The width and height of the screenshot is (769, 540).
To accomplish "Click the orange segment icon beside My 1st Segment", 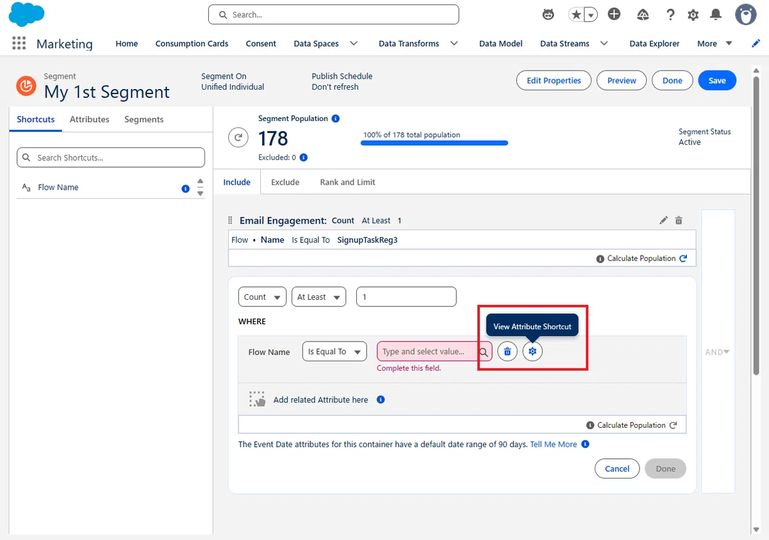I will 26,85.
